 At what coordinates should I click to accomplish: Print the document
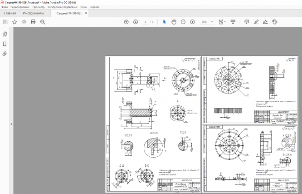pos(33,22)
